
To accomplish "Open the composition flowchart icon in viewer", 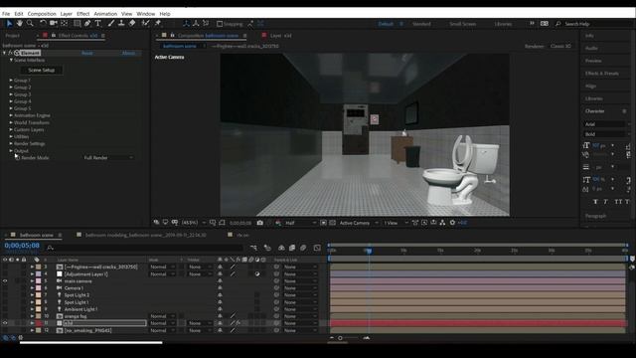I will 442,223.
